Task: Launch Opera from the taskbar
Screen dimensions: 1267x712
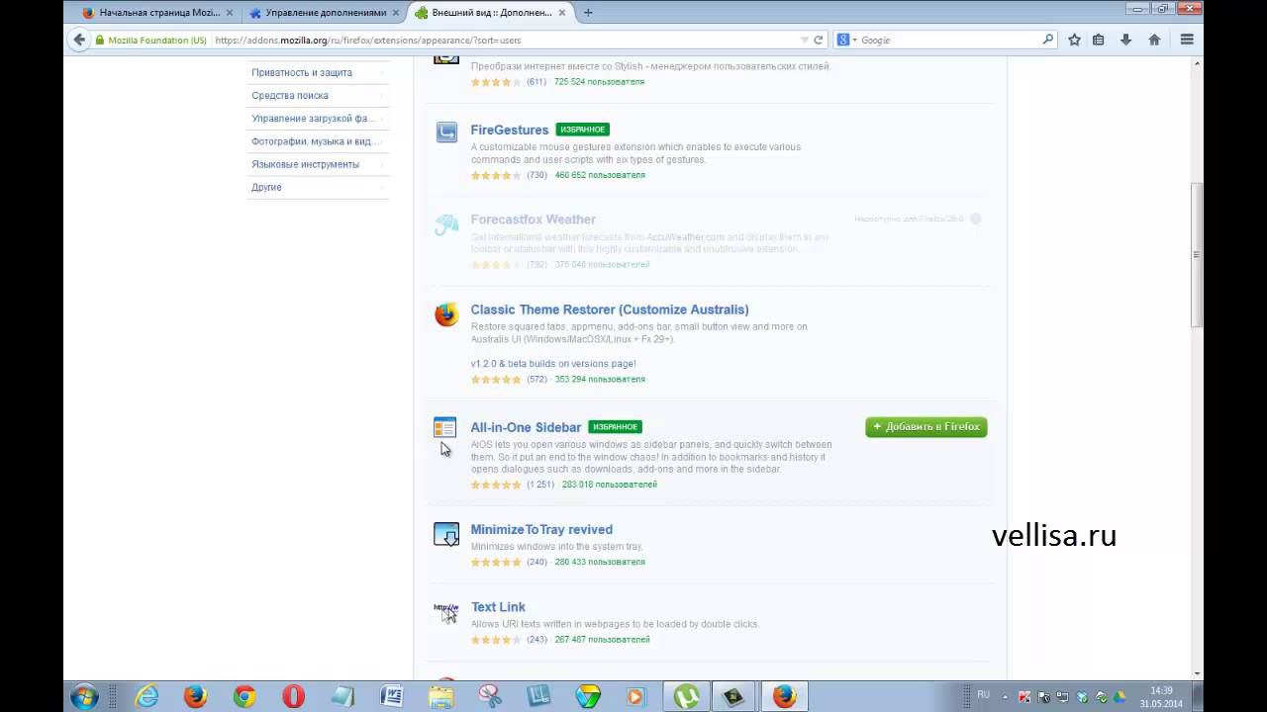Action: [293, 696]
